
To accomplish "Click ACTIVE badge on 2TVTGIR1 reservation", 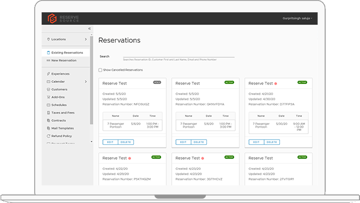I will click(x=302, y=157).
